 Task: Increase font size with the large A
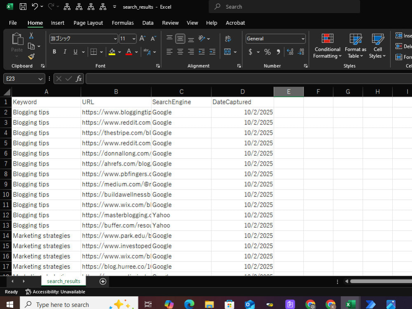(x=143, y=39)
